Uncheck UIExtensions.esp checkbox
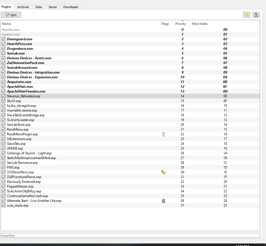Image resolution: width=266 pixels, height=246 pixels. click(x=4, y=139)
